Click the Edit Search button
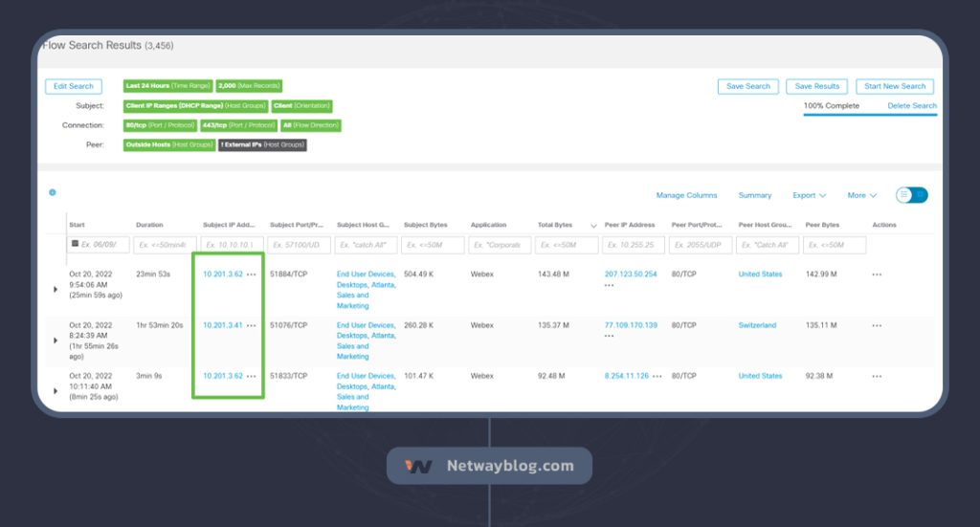This screenshot has width=980, height=527. 74,86
